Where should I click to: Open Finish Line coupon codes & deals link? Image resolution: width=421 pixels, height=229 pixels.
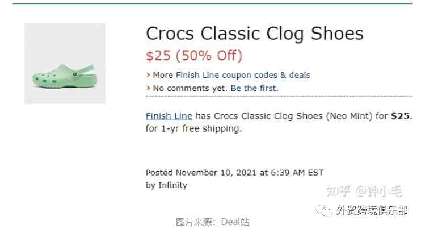tap(243, 75)
